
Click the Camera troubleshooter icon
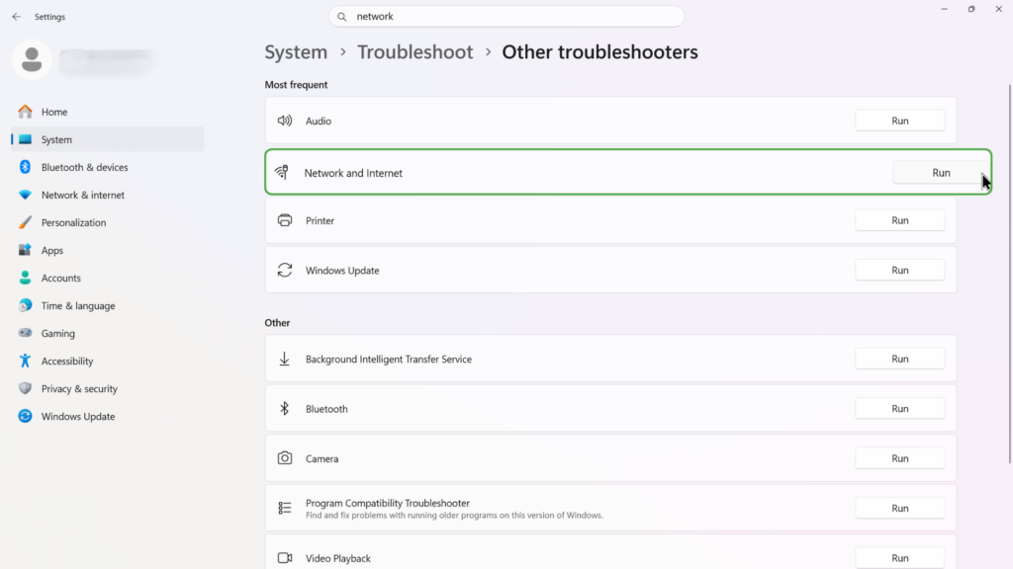pyautogui.click(x=285, y=458)
